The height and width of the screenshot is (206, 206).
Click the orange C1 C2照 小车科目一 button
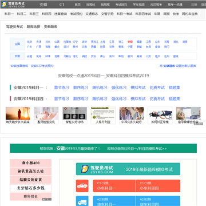click(x=114, y=186)
